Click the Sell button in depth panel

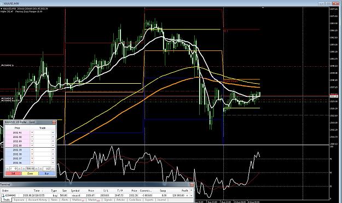coord(13,173)
